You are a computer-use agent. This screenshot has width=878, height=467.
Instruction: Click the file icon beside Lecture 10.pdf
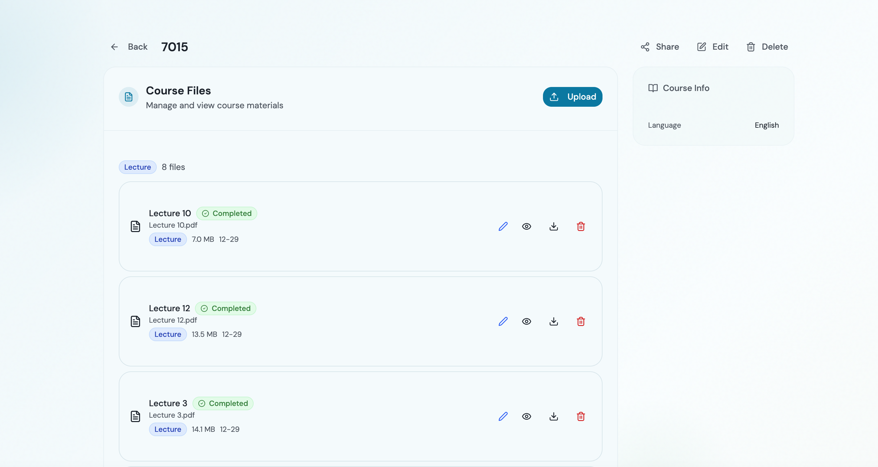coord(136,226)
